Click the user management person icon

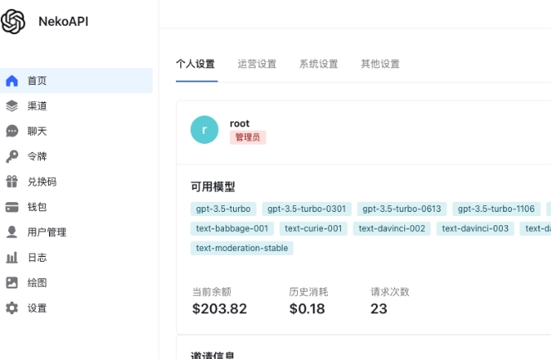point(12,232)
